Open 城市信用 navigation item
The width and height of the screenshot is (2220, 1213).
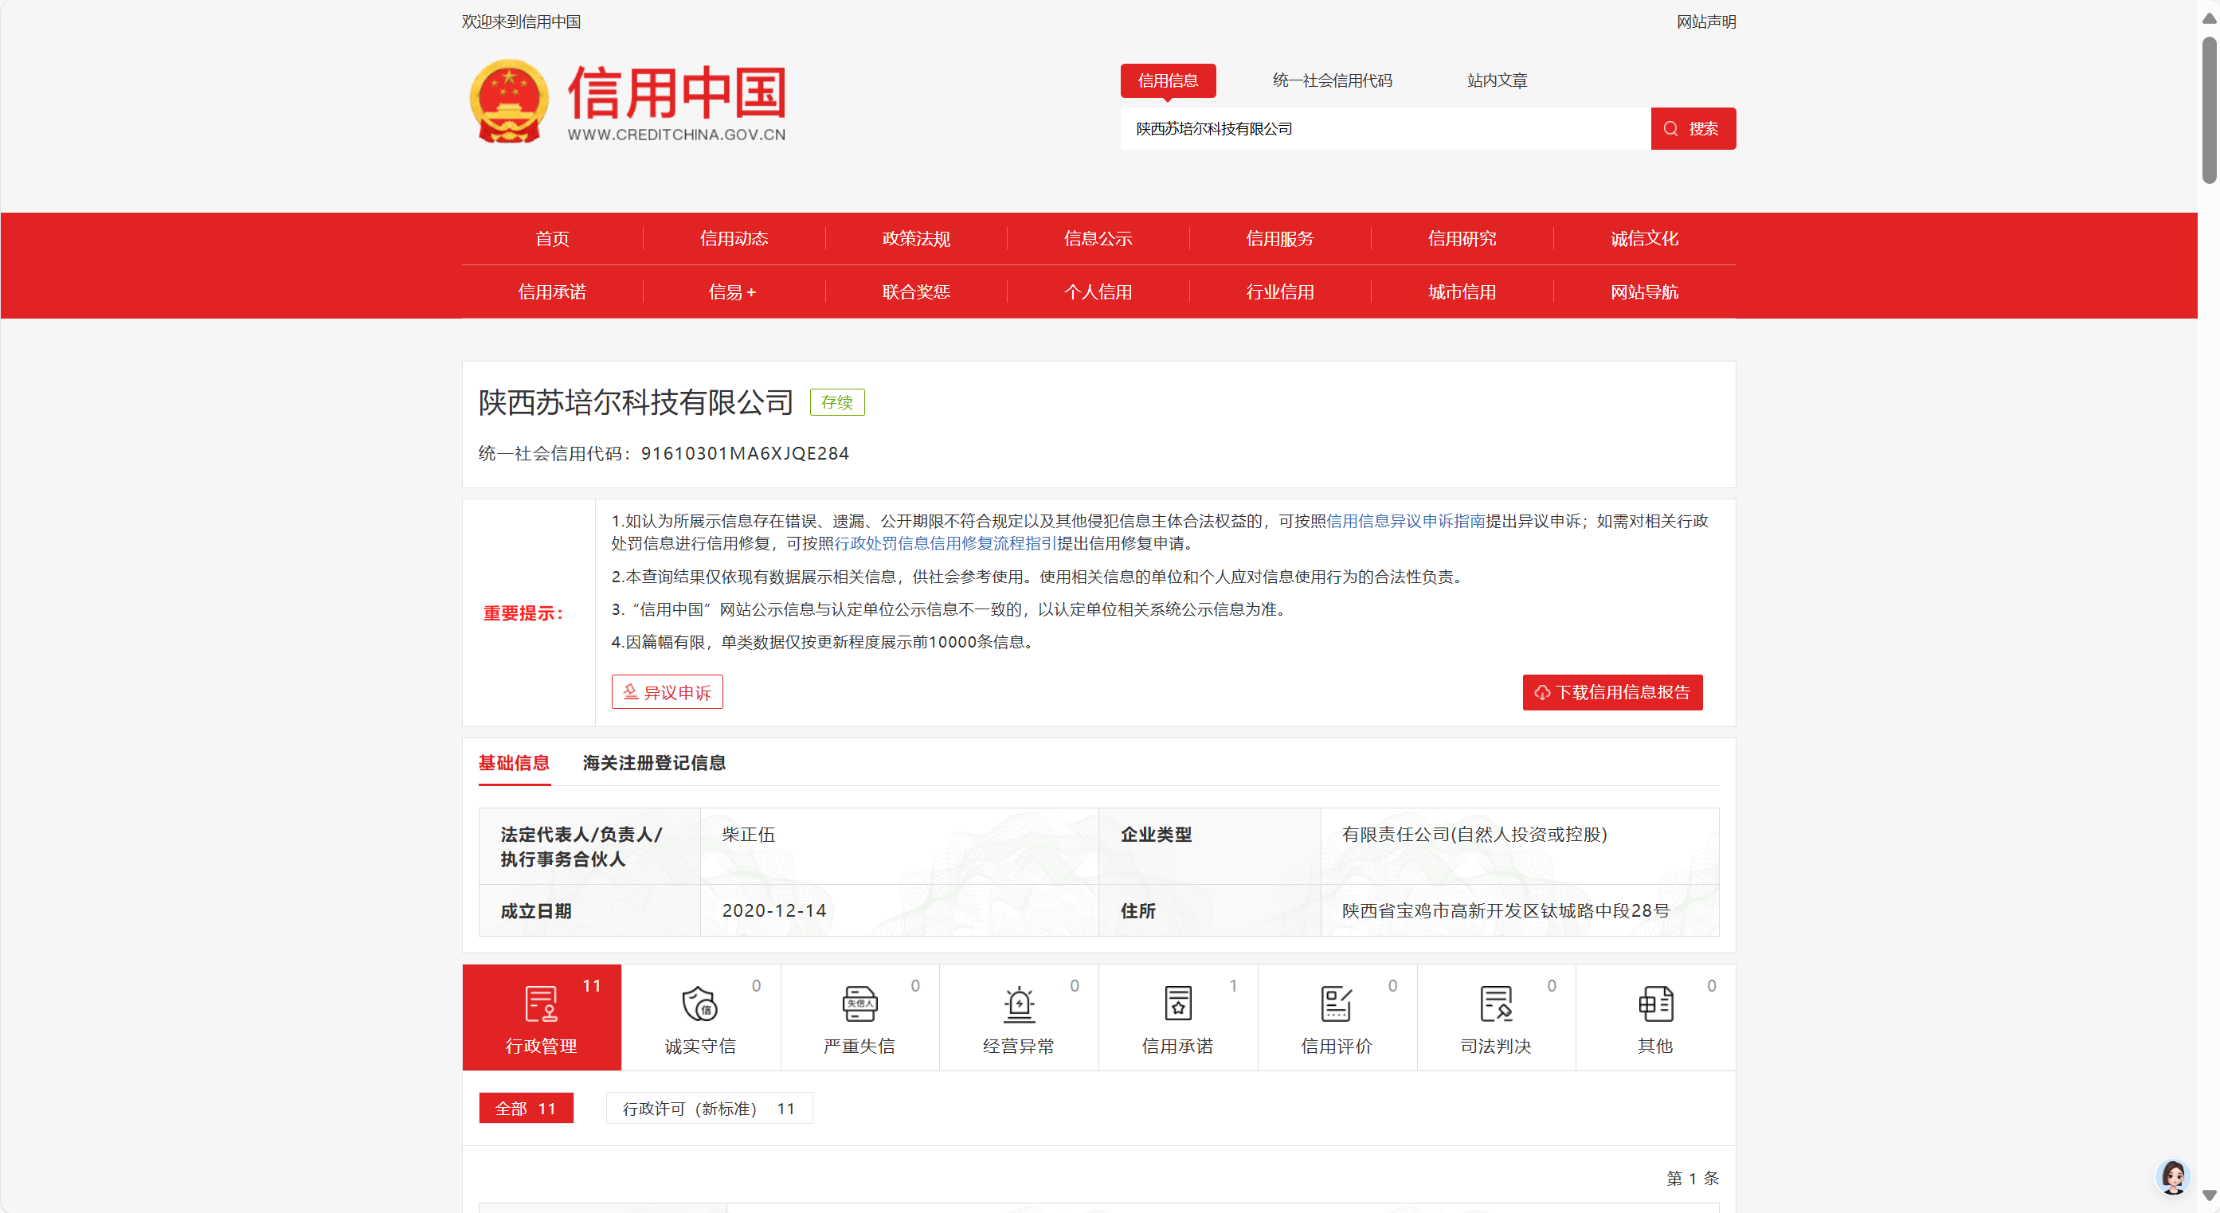pos(1462,292)
